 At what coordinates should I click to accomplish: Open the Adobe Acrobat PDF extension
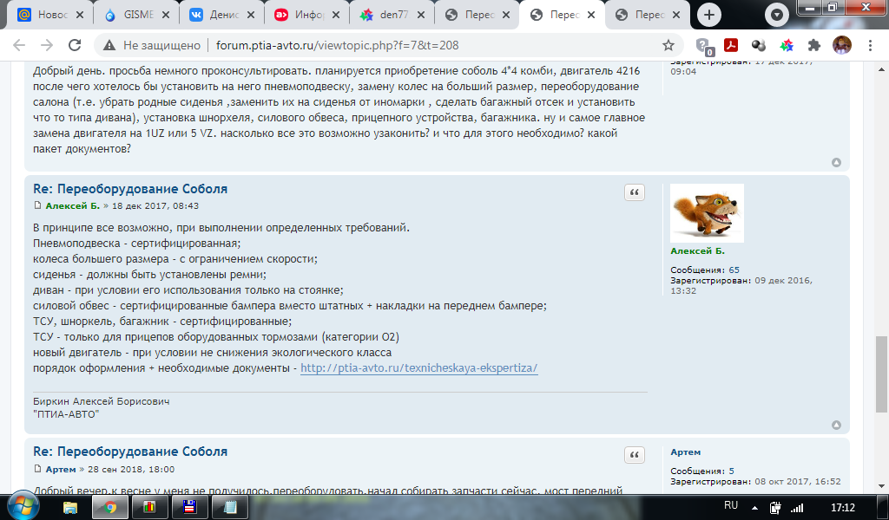tap(731, 45)
